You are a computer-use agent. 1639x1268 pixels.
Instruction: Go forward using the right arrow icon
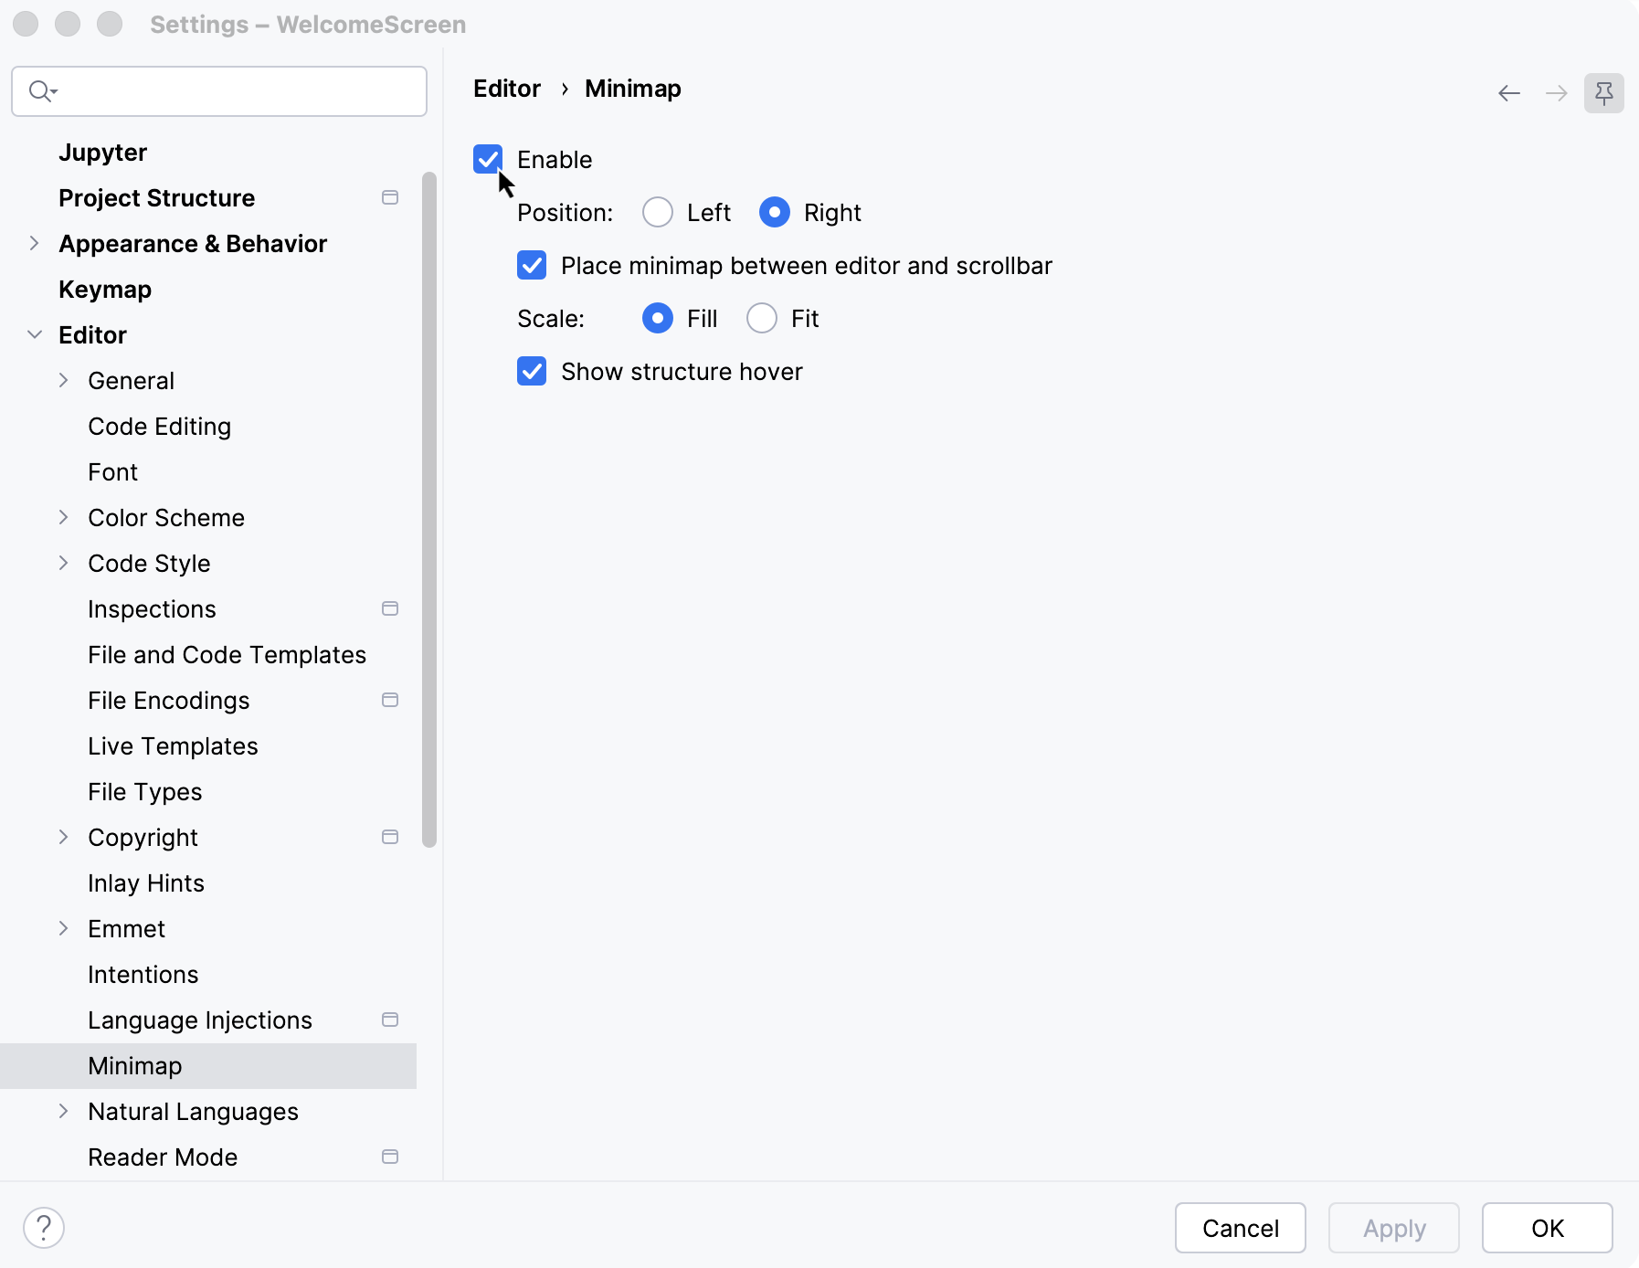[x=1557, y=93]
